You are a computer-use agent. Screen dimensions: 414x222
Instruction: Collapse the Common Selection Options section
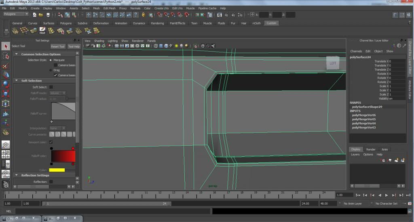pos(17,54)
